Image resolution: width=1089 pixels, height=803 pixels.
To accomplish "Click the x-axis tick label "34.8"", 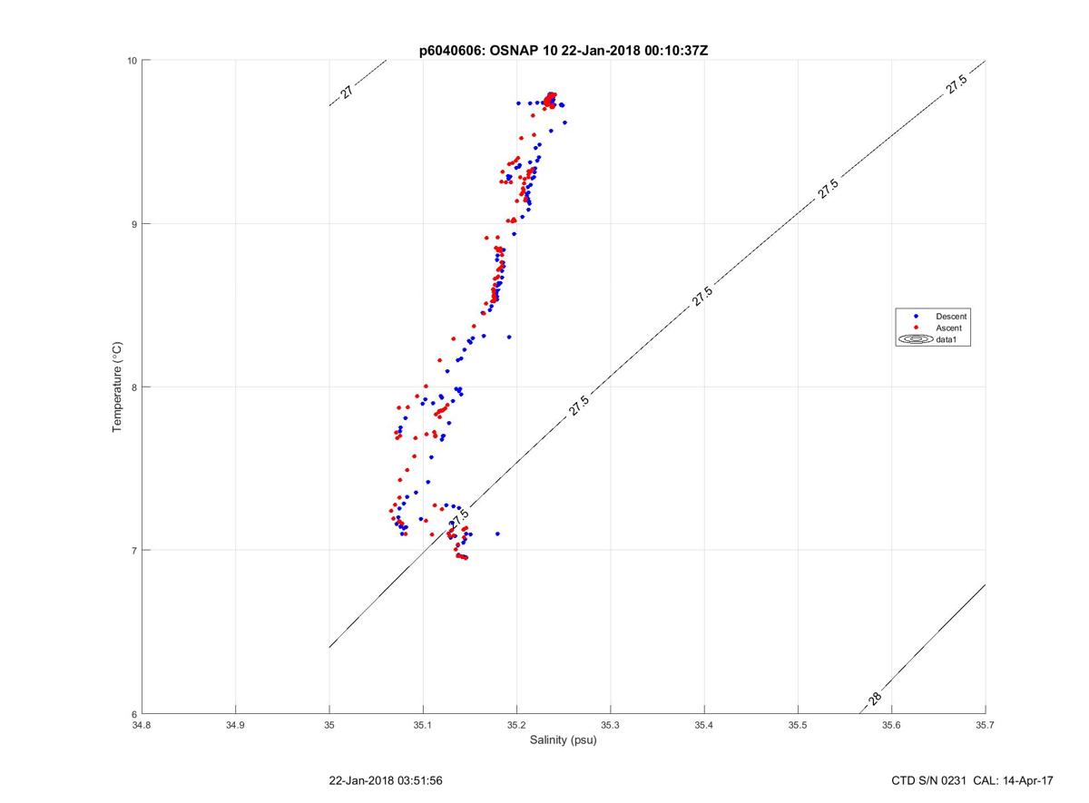I will (x=142, y=724).
